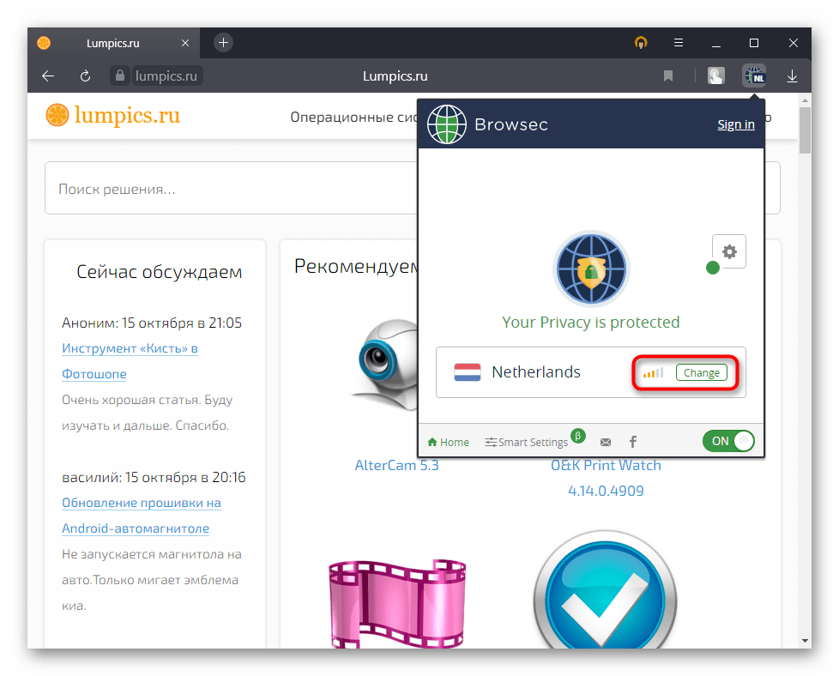The image size is (839, 676).
Task: Click the Sign in link in Browsec
Action: (735, 124)
